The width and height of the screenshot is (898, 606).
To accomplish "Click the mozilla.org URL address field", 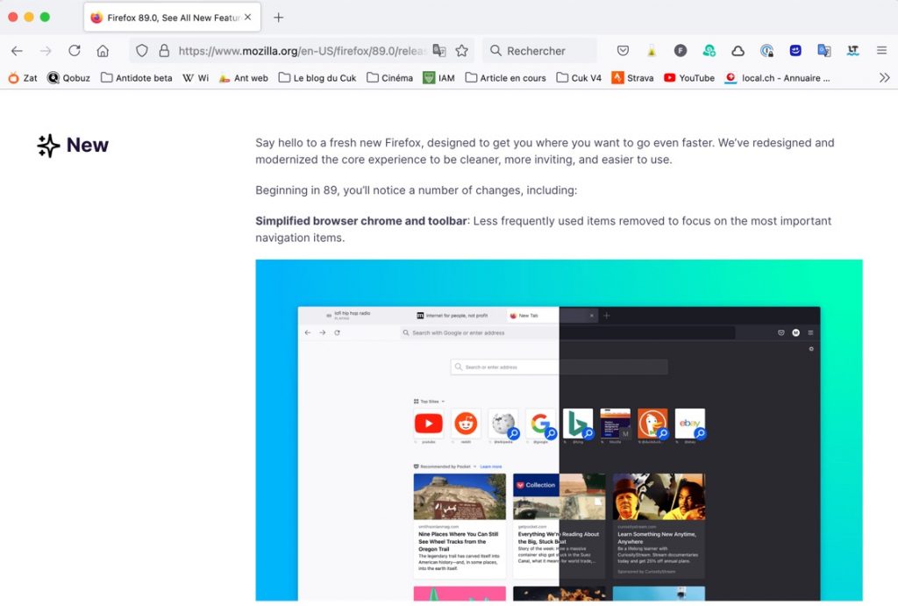I will (x=298, y=51).
